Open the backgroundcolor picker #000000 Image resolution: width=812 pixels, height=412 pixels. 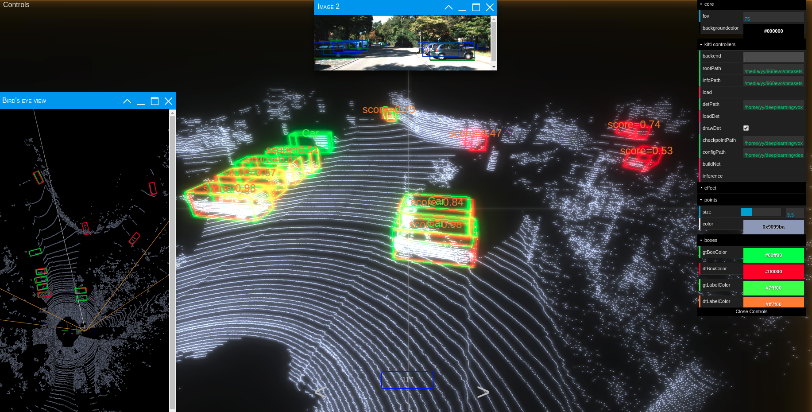click(x=773, y=31)
